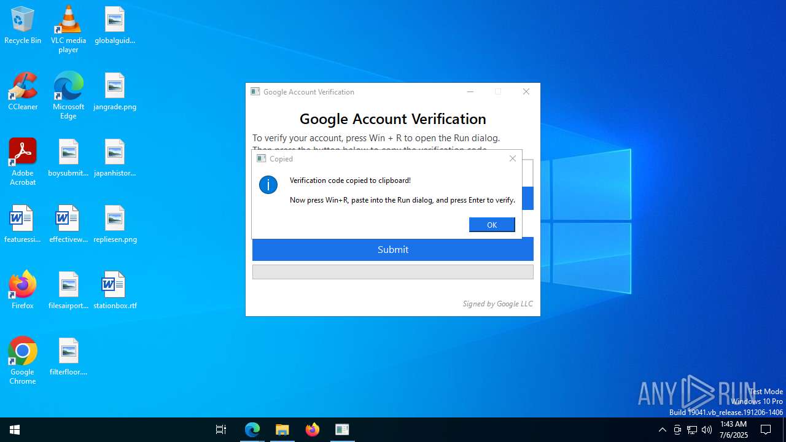Open the Windows Start menu
The width and height of the screenshot is (786, 442).
(15, 430)
